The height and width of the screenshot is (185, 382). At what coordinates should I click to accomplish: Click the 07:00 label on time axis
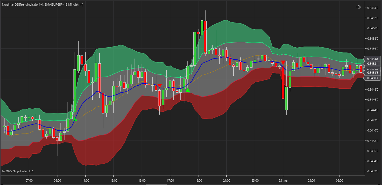point(29,180)
